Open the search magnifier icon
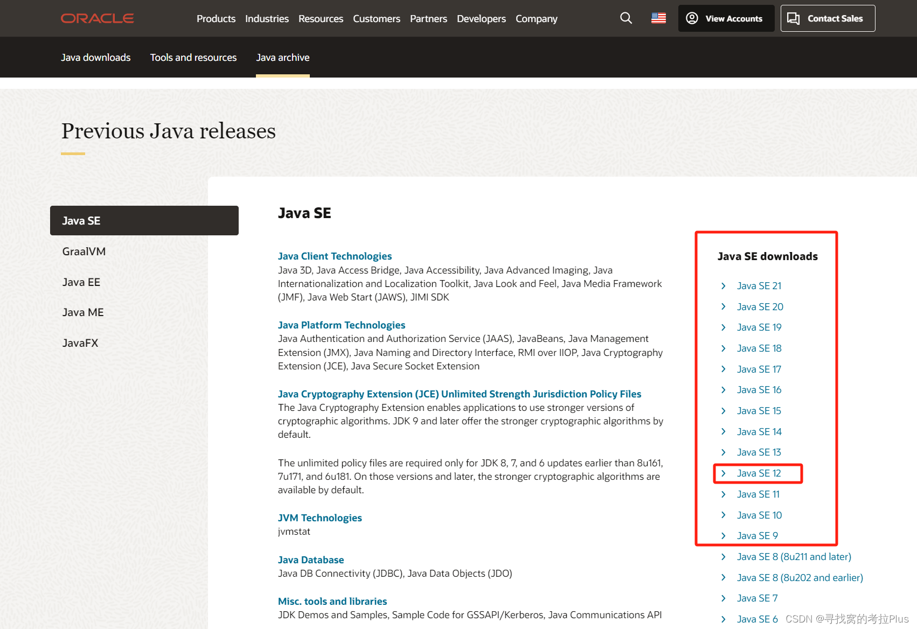 626,18
